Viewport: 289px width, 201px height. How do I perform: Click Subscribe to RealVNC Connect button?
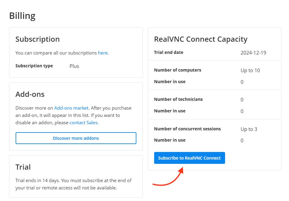click(189, 158)
